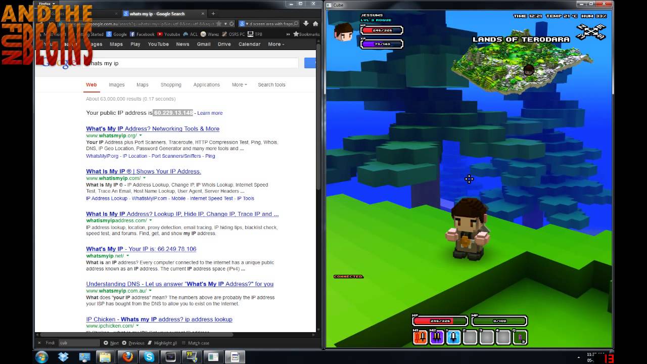Switch to Shopping search tab
The height and width of the screenshot is (364, 647).
click(171, 85)
